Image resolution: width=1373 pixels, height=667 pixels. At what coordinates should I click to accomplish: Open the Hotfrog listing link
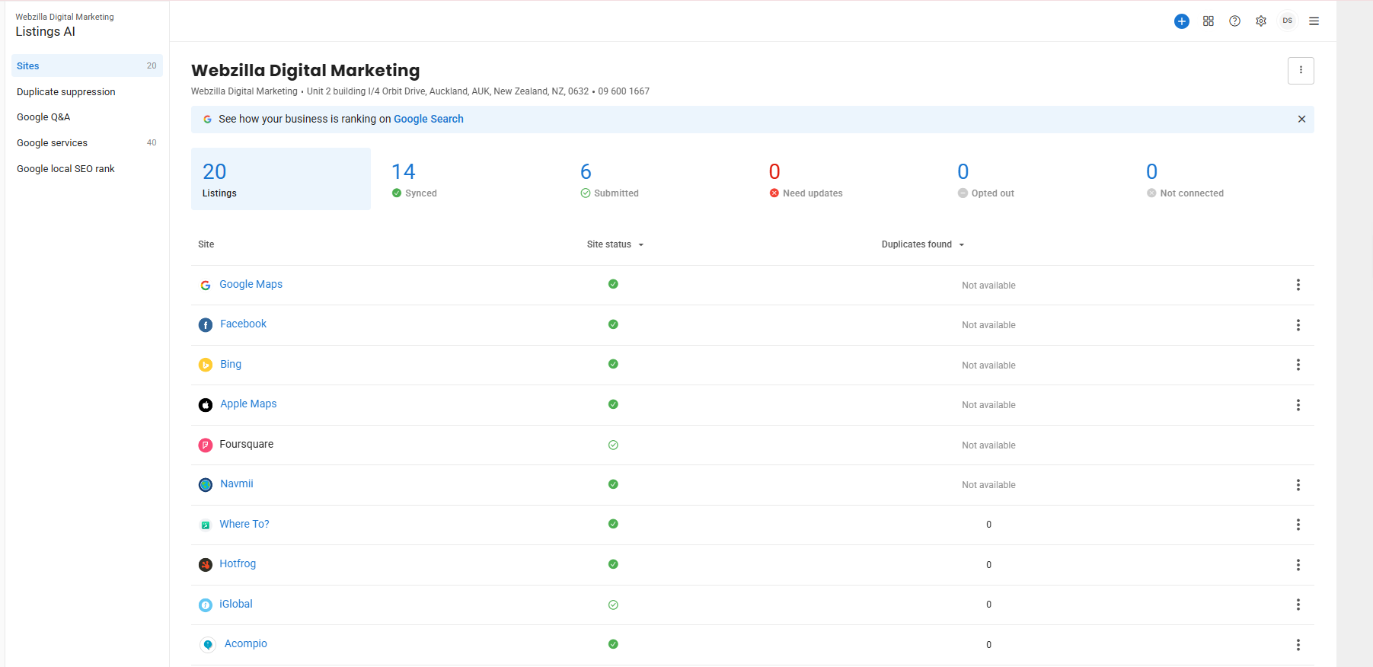tap(238, 563)
